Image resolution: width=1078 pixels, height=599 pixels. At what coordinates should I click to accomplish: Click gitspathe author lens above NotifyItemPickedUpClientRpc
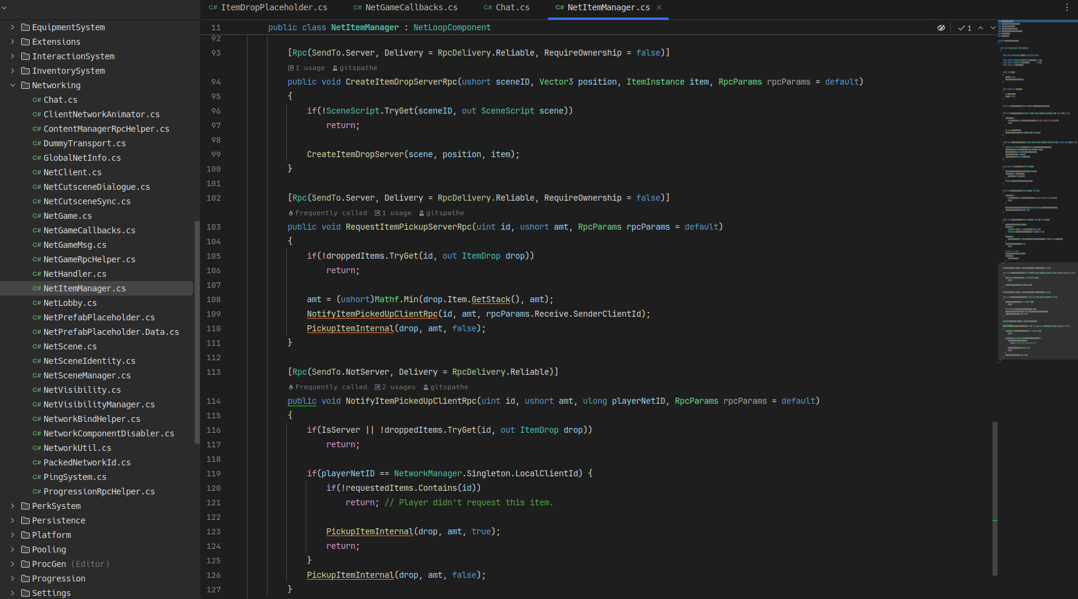tap(446, 387)
